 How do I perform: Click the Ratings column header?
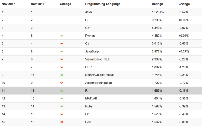click(157, 4)
